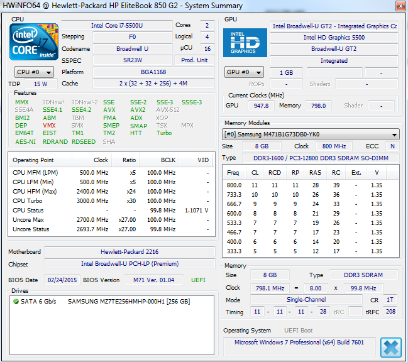
Task: Click the GPU memory clock 798.0 field
Action: coord(318,106)
